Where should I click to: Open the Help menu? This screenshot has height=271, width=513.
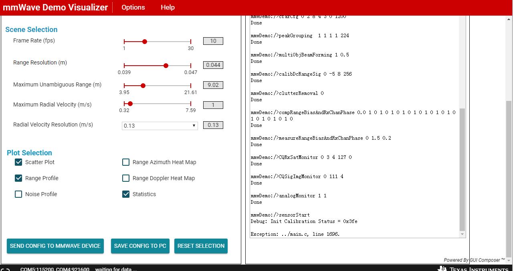168,7
